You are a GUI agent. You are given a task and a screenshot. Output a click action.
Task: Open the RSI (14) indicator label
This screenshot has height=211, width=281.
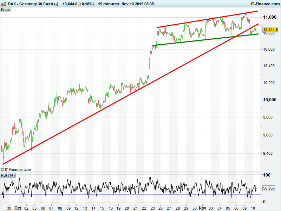click(8, 175)
